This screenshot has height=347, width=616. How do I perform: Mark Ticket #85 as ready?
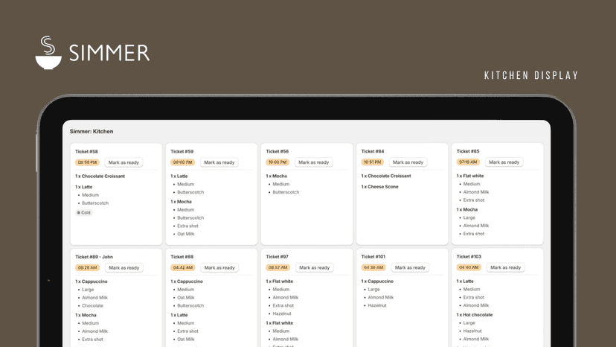coord(504,162)
